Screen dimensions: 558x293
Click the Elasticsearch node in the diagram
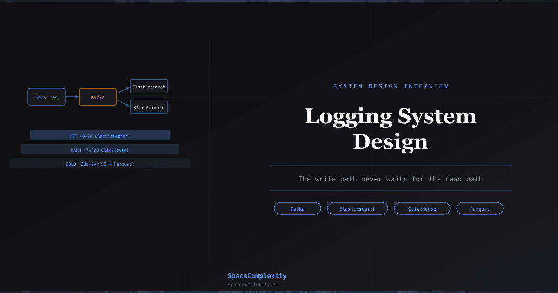pyautogui.click(x=149, y=87)
